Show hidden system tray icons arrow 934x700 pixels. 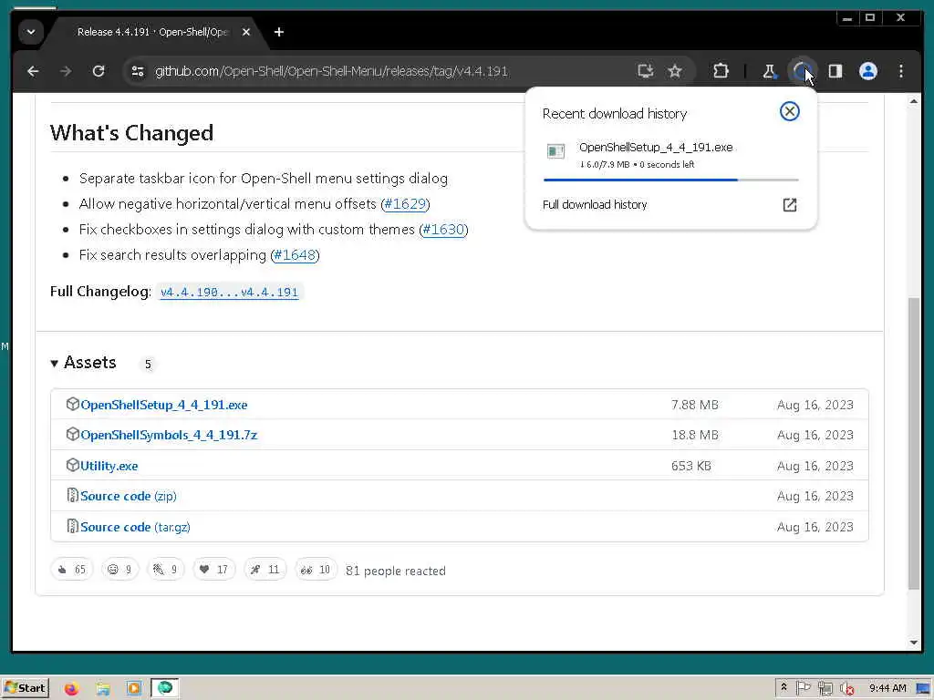pos(784,688)
